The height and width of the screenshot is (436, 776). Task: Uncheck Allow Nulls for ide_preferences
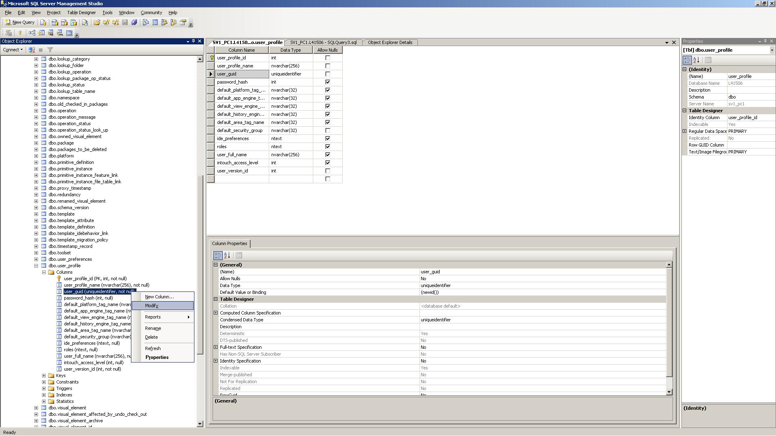(328, 138)
